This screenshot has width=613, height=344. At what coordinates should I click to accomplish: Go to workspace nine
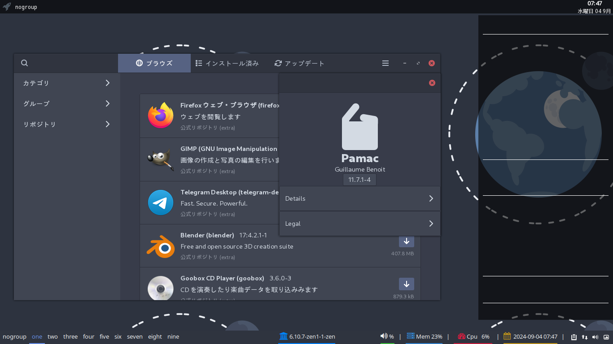coord(173,336)
